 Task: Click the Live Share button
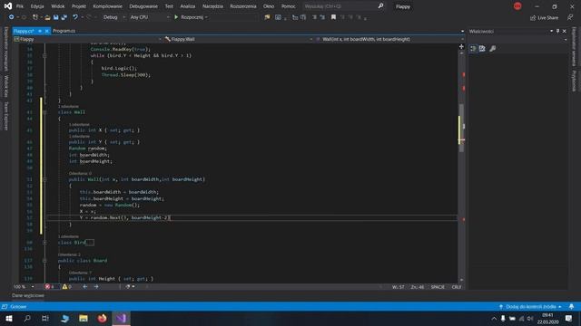click(545, 17)
